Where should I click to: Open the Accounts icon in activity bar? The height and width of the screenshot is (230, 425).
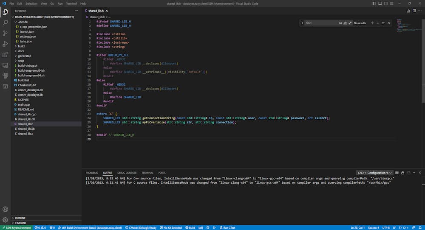pos(5,209)
